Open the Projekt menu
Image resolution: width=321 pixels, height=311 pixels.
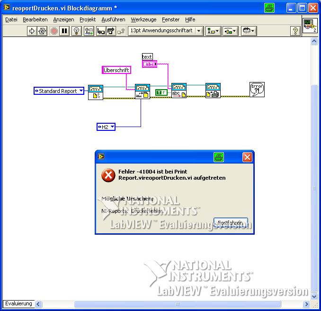point(88,20)
